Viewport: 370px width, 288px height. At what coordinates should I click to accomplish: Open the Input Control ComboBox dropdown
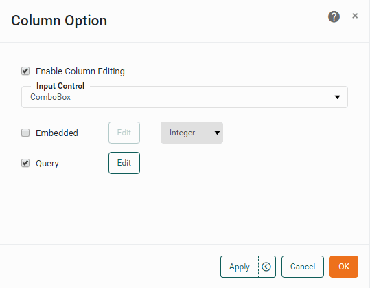pos(185,97)
